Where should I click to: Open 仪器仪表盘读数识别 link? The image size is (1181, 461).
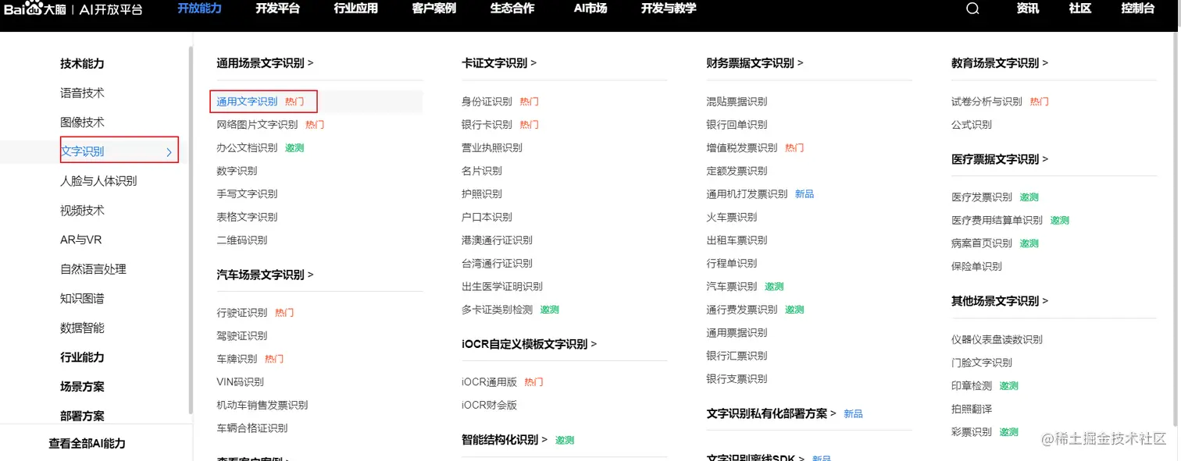pyautogui.click(x=997, y=339)
